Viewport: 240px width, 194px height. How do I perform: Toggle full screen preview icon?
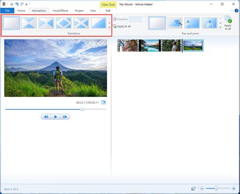[103, 103]
